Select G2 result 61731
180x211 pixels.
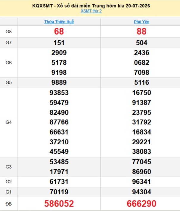tap(59, 182)
